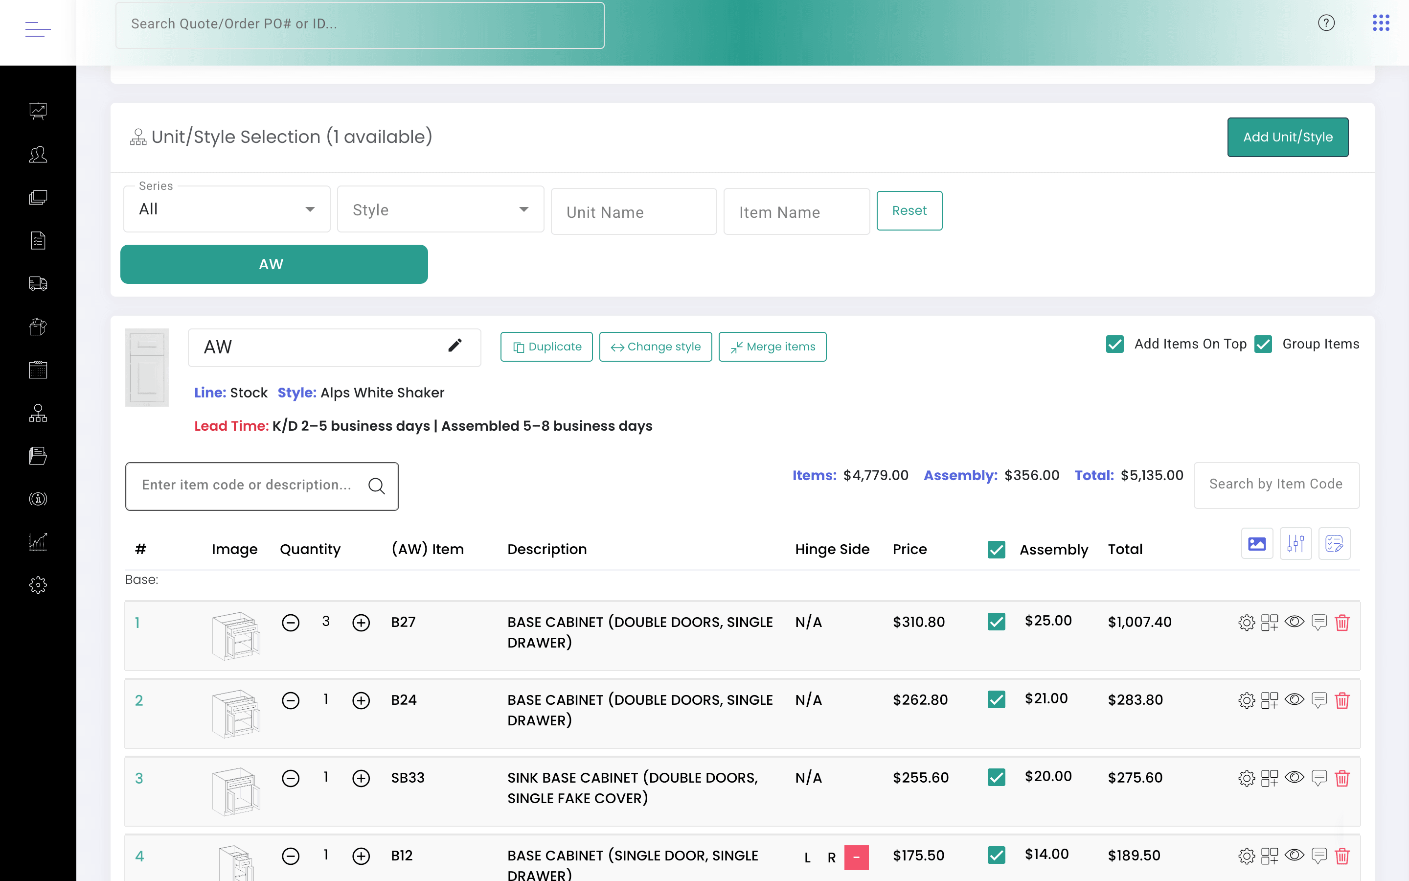Click the pencil icon to rename AW

[455, 346]
